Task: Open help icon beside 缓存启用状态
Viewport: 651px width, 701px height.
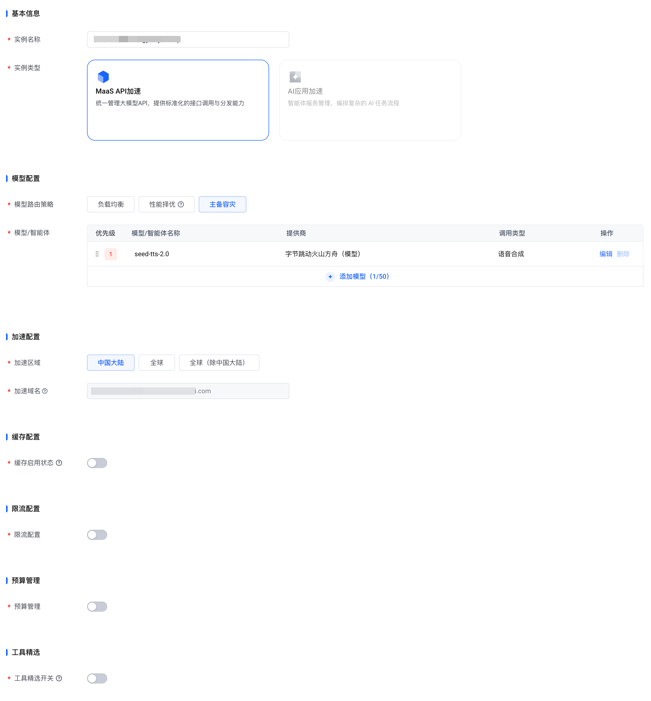Action: (59, 463)
